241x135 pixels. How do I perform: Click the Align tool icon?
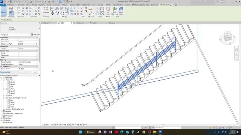pyautogui.click(x=52, y=9)
